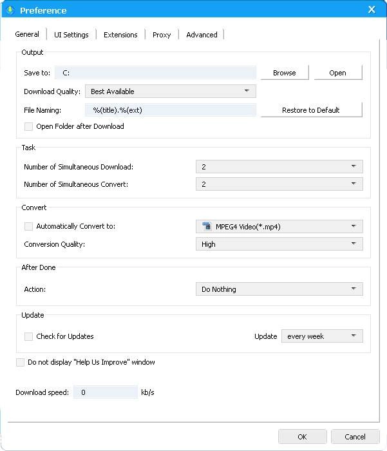Click the Conversion Quality label text
Screen dimensions: 387x451
coord(54,244)
